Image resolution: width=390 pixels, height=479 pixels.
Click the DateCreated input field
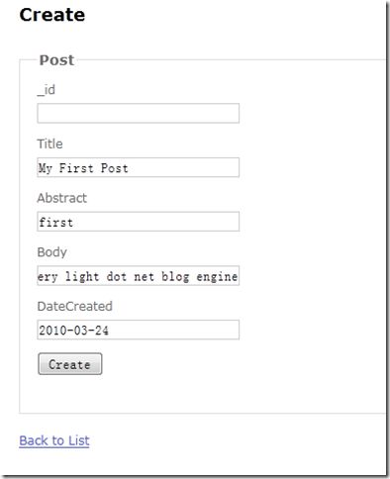139,330
